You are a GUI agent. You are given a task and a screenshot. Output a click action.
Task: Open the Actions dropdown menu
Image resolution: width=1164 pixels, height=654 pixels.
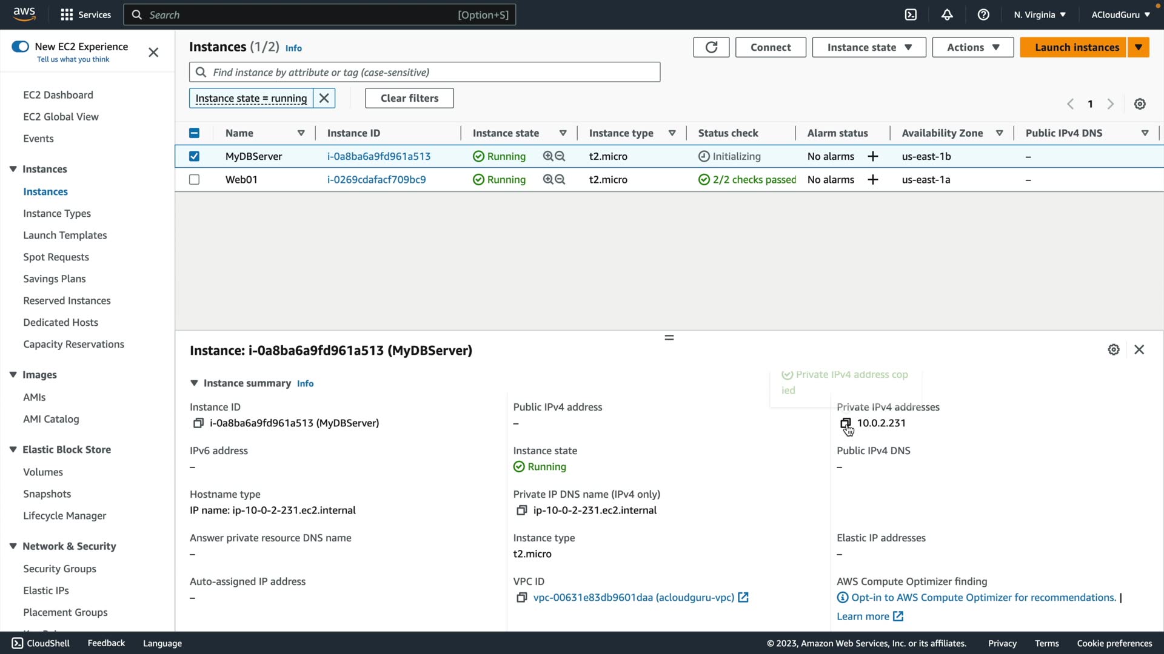click(x=972, y=47)
